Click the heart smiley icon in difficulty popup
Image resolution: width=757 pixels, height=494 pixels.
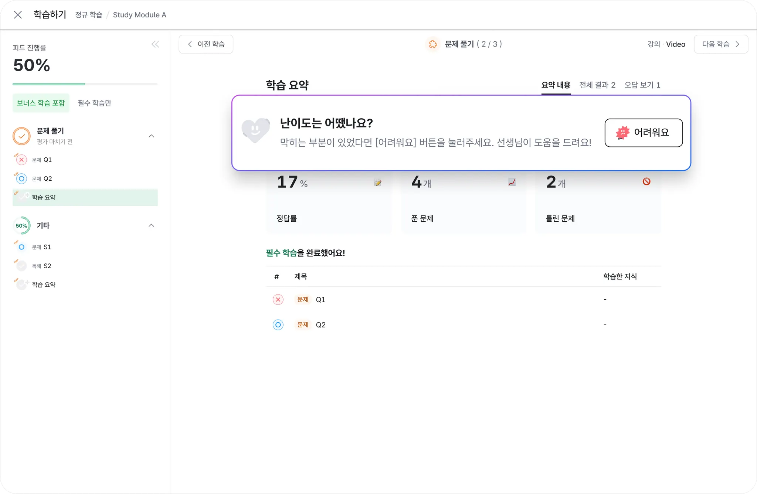point(255,130)
